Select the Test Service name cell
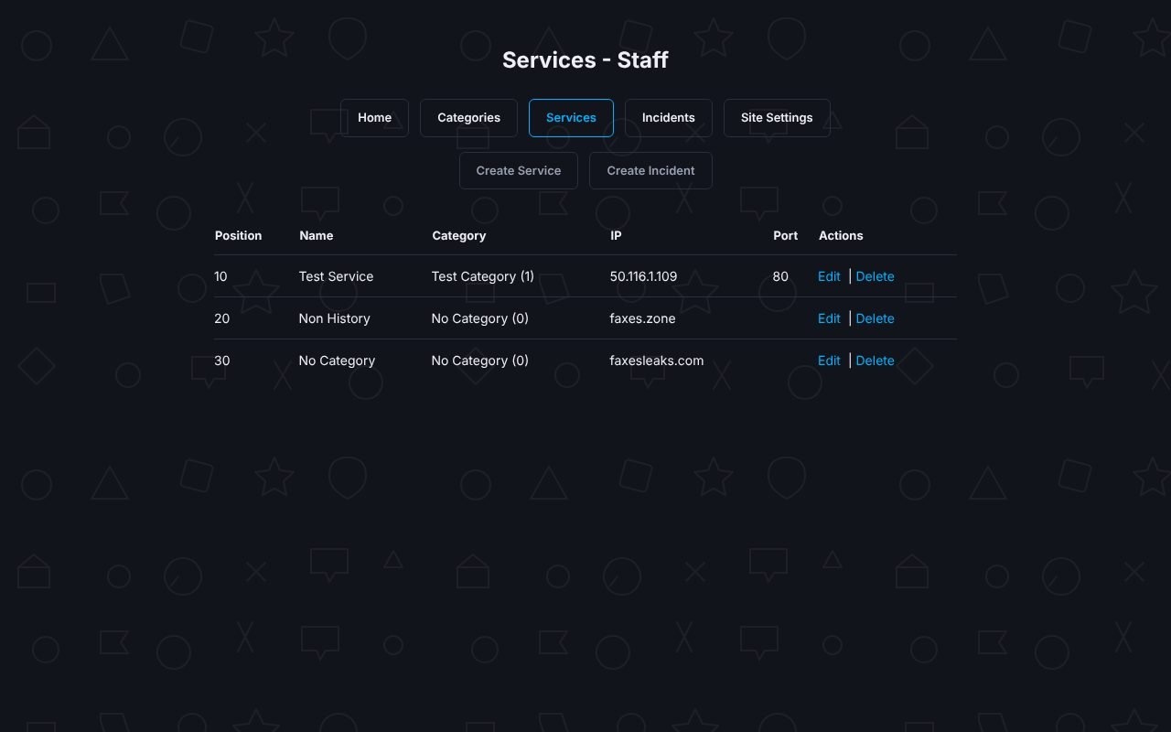Image resolution: width=1171 pixels, height=732 pixels. pyautogui.click(x=336, y=276)
